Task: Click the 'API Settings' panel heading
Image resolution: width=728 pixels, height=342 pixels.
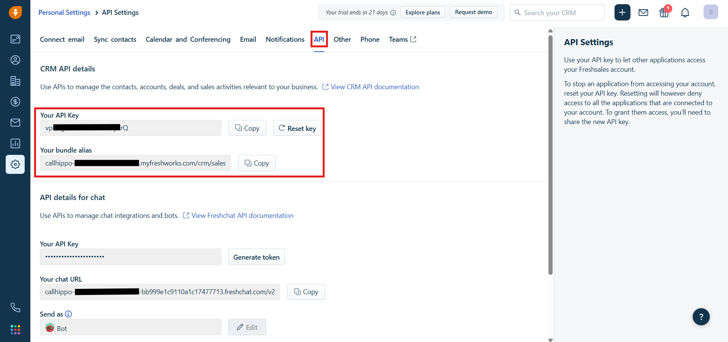Action: pyautogui.click(x=588, y=42)
